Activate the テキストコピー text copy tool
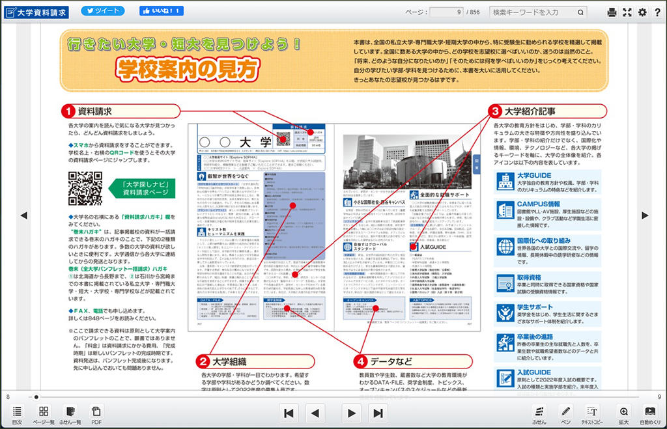667x429 pixels. click(x=592, y=413)
